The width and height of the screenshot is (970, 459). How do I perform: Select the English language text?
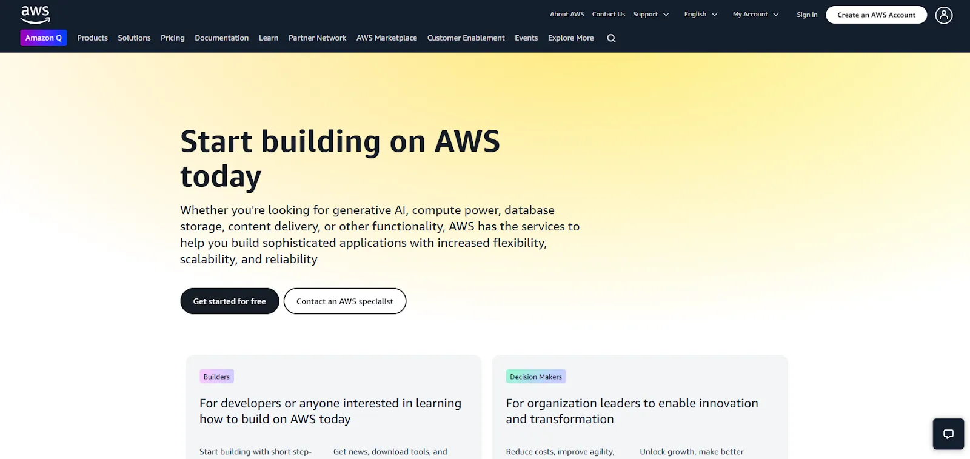click(695, 15)
